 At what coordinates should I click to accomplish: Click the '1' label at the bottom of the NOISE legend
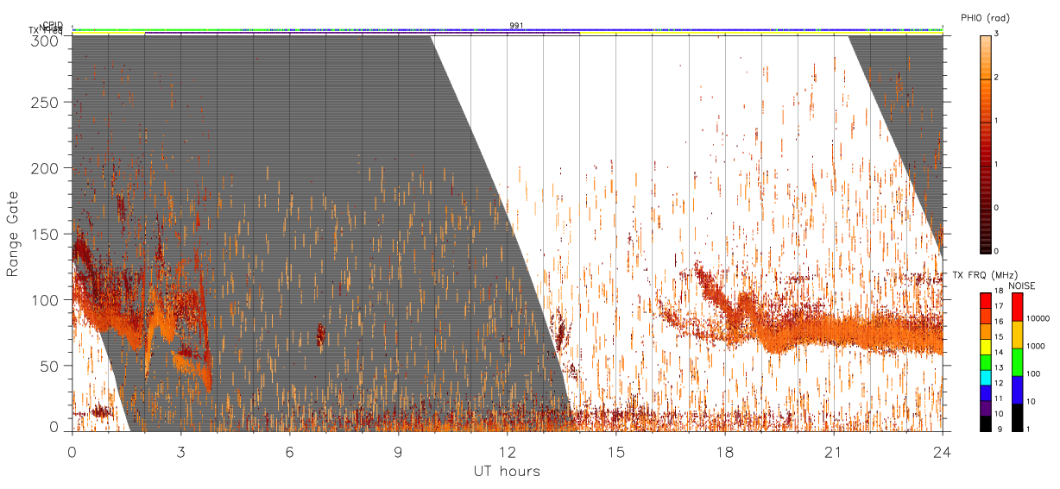pos(1028,429)
